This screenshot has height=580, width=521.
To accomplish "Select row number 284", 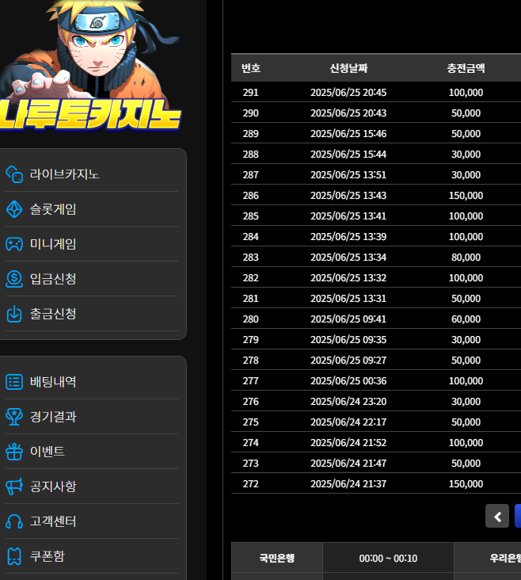I will point(250,237).
